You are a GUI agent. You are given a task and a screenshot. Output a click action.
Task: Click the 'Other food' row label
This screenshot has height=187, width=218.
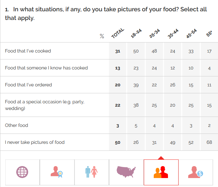[17, 125]
